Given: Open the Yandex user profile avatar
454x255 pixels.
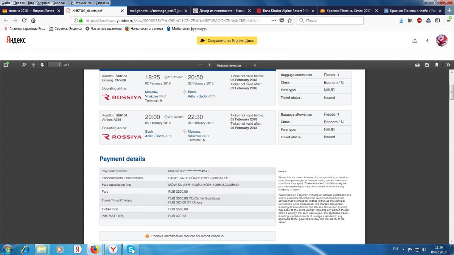Looking at the screenshot, I should tap(442, 40).
